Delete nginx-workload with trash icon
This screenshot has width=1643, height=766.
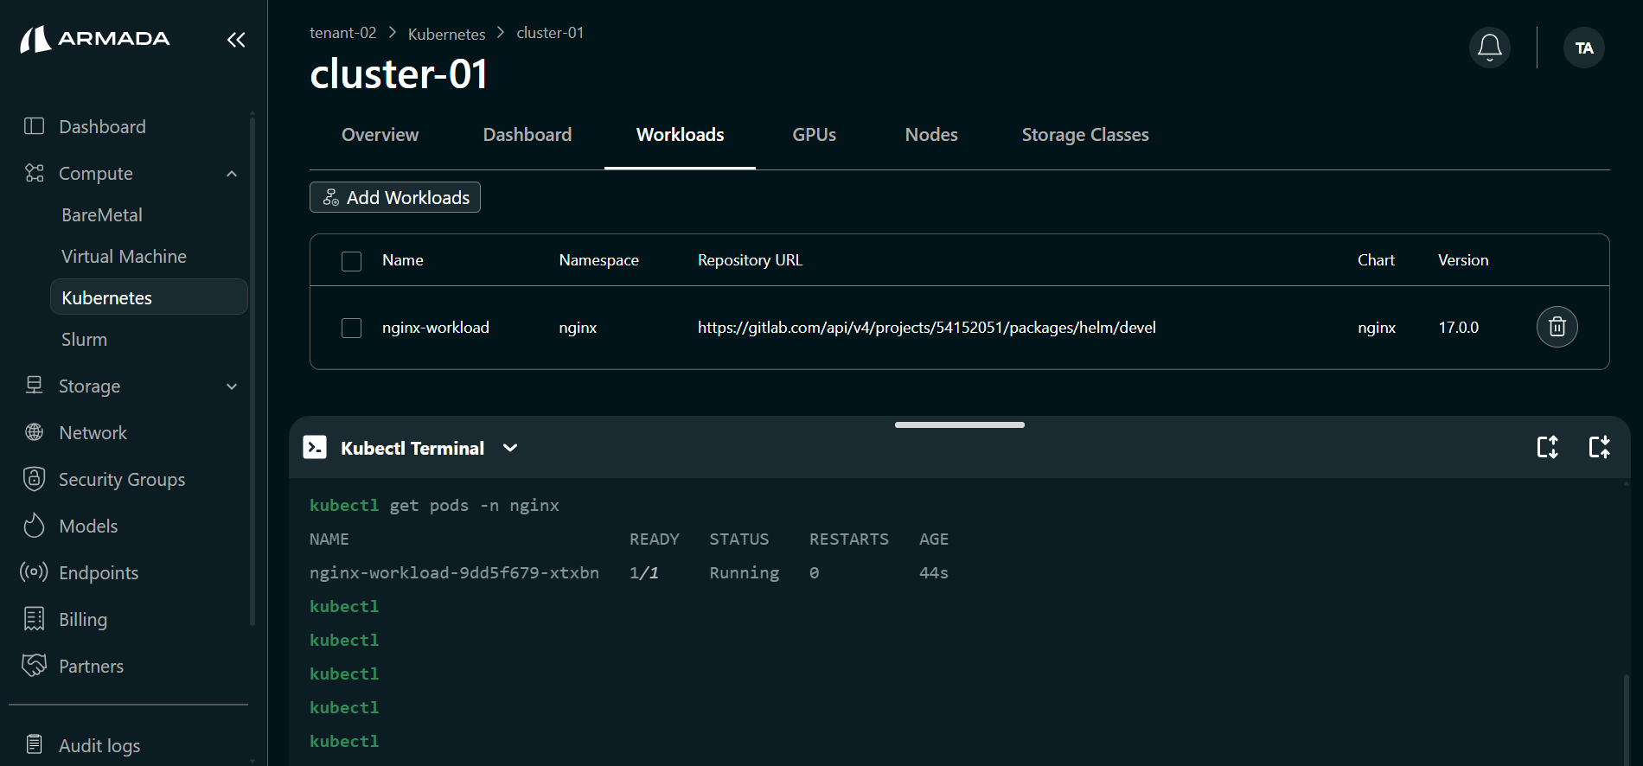[1557, 327]
